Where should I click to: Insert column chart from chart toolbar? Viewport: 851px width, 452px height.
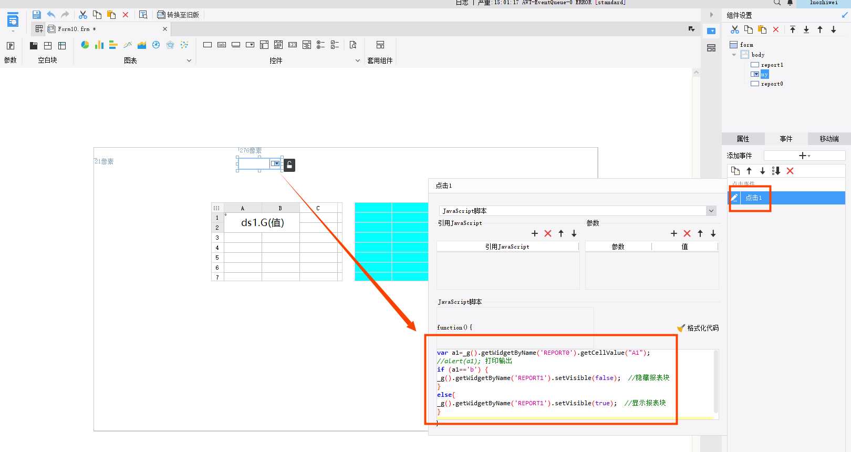pos(99,45)
